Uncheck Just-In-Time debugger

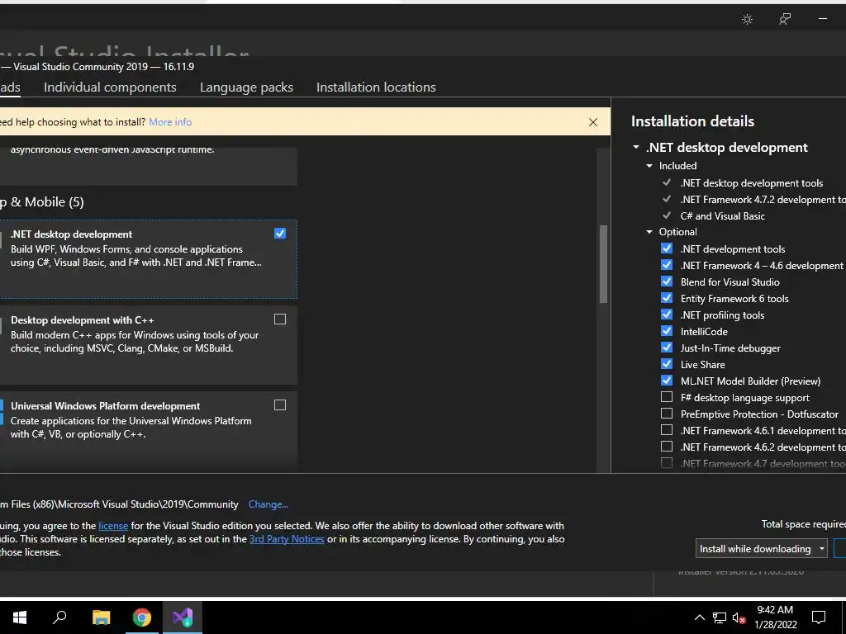tap(667, 348)
